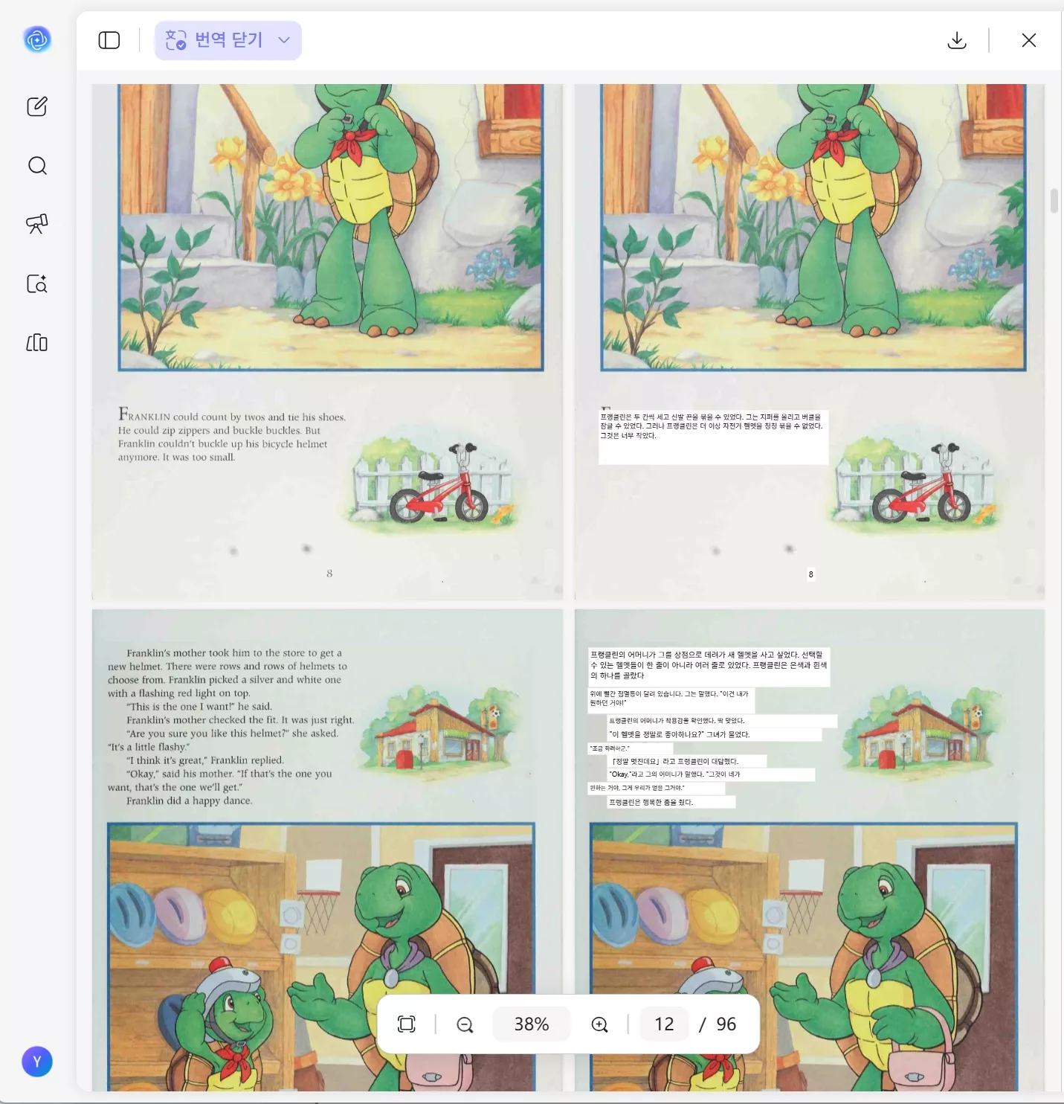
Task: Click the translated page number 8
Action: coord(810,574)
